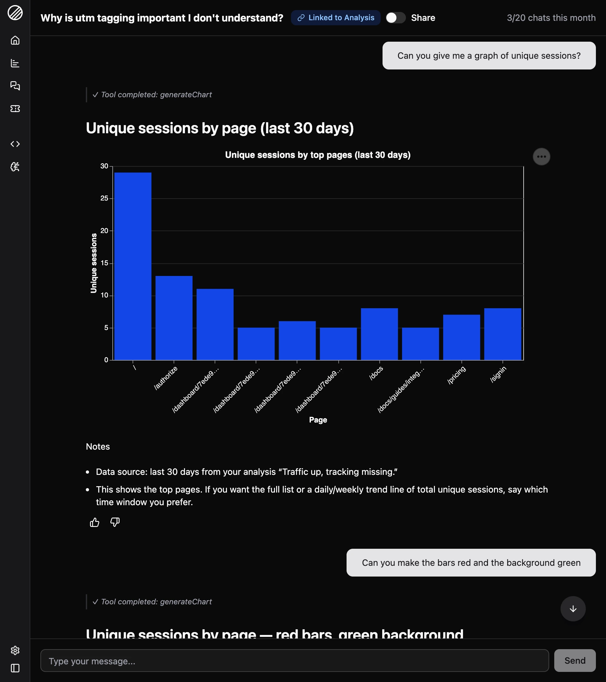Open the 'Traffic up, tracking missing' analysis note

point(339,471)
